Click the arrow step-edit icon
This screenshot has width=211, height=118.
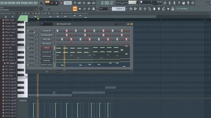point(80,9)
